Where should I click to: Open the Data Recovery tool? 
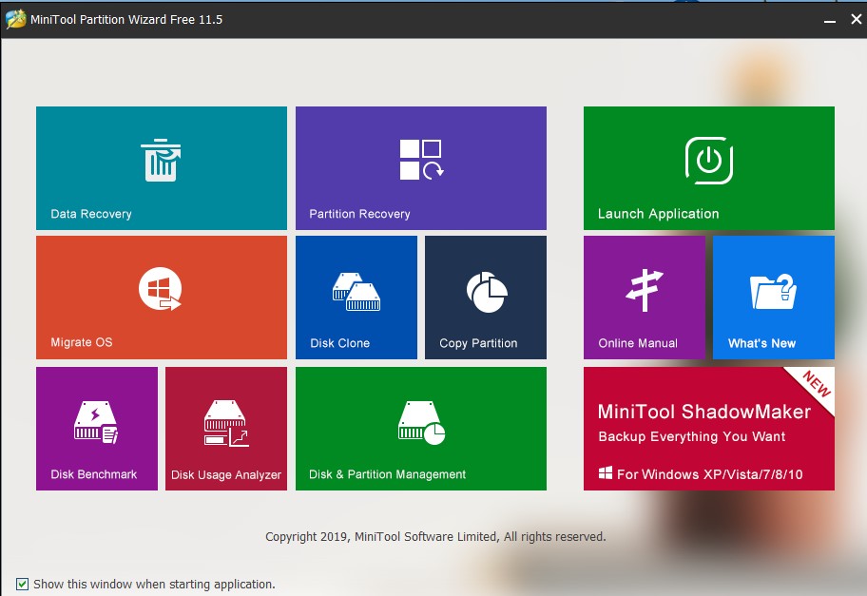click(161, 168)
